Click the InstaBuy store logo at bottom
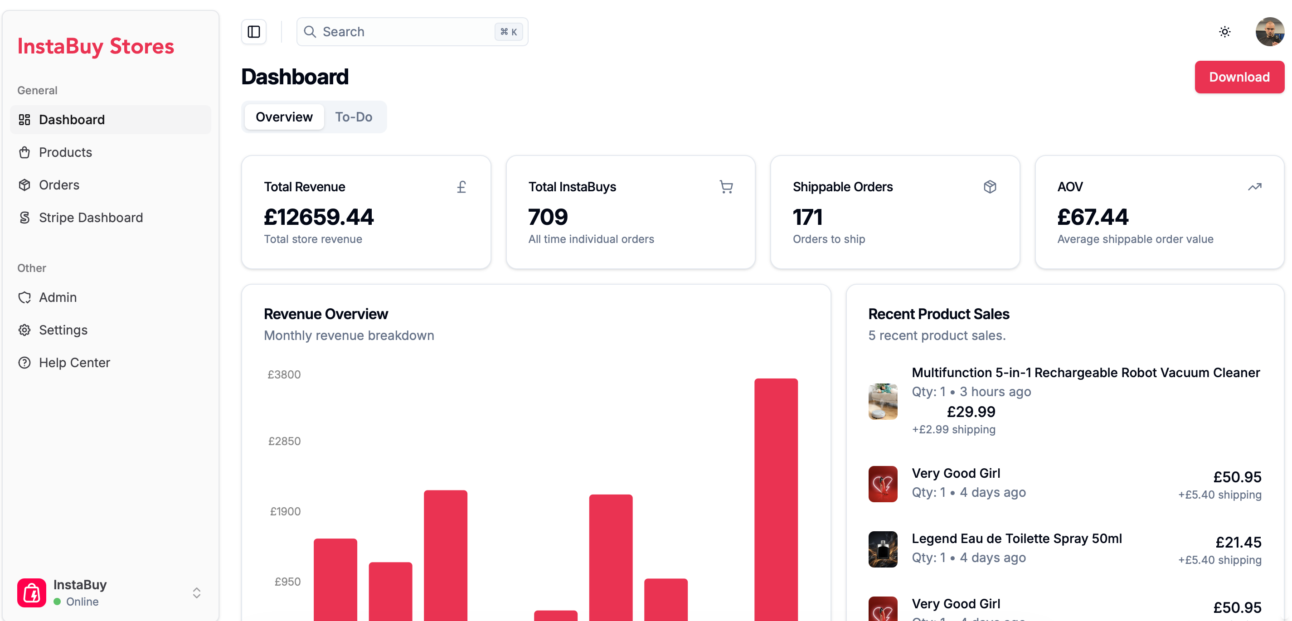Viewport: 1292px width, 621px height. pyautogui.click(x=32, y=593)
